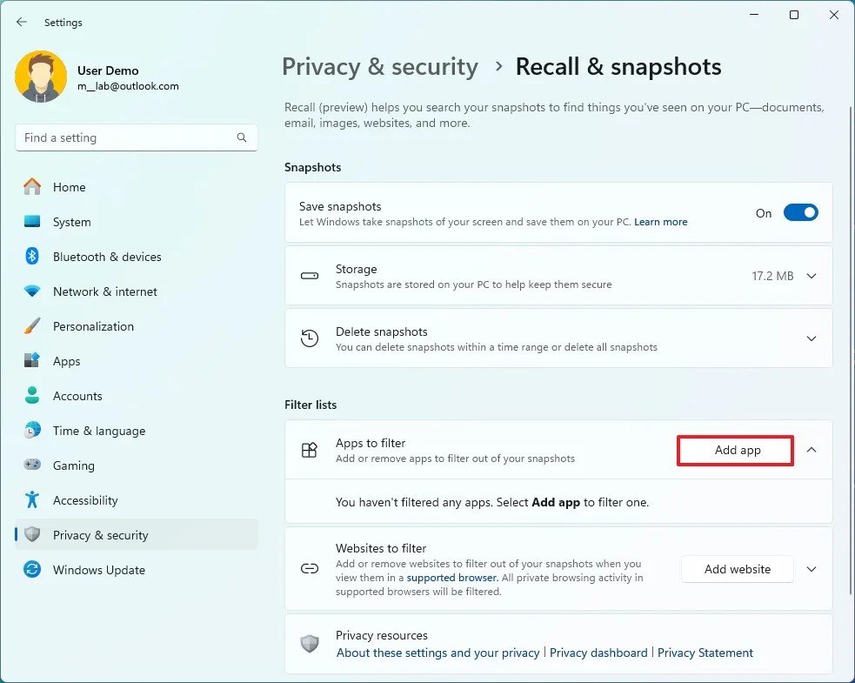Collapse the Apps to filter section
855x683 pixels.
click(811, 450)
